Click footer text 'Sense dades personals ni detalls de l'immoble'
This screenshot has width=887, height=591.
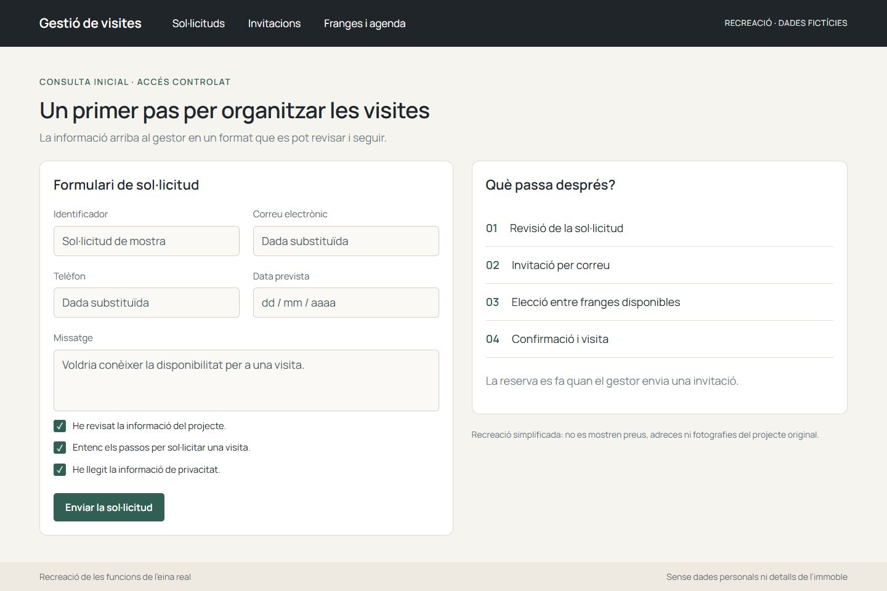coord(757,577)
